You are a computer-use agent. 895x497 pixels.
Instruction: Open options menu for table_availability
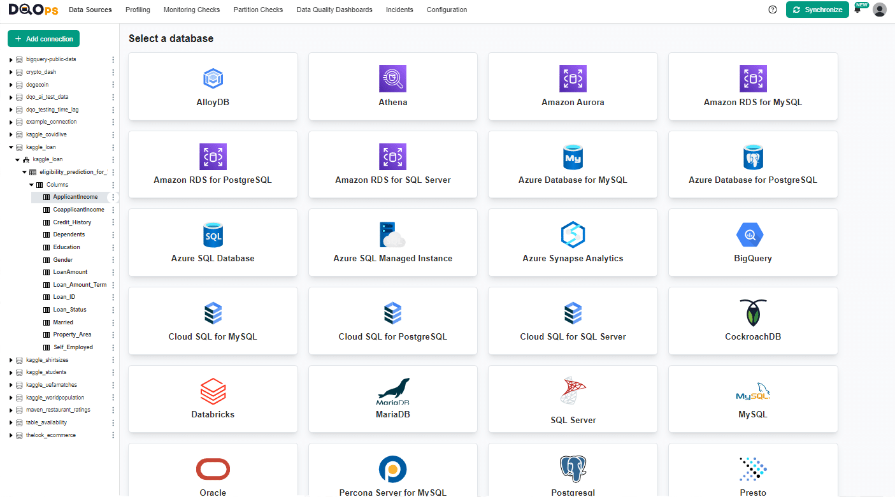(113, 422)
